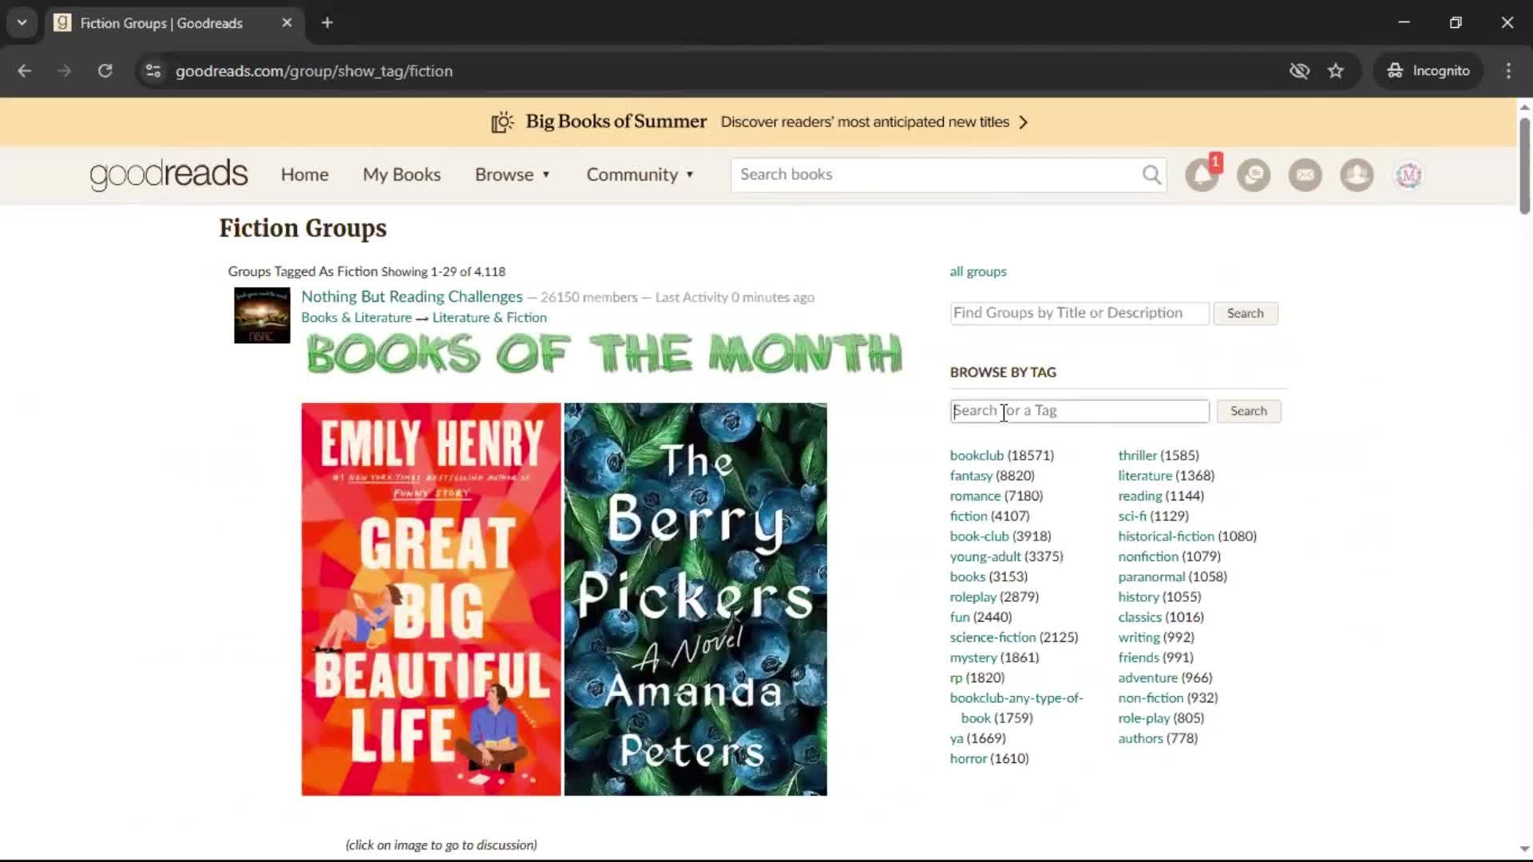Viewport: 1533px width, 862px height.
Task: Open the friends icon in the header
Action: pos(1357,175)
